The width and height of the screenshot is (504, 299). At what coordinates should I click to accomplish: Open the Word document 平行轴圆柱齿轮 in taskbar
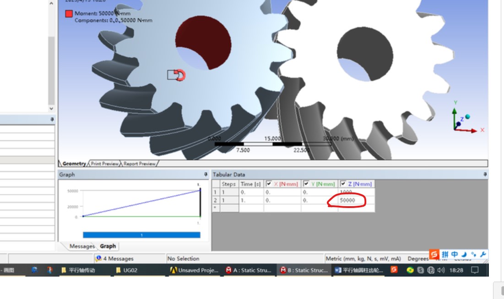pyautogui.click(x=359, y=270)
